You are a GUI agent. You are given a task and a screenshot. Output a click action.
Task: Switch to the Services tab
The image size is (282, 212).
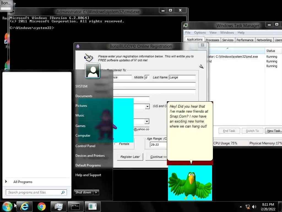tap(228, 40)
